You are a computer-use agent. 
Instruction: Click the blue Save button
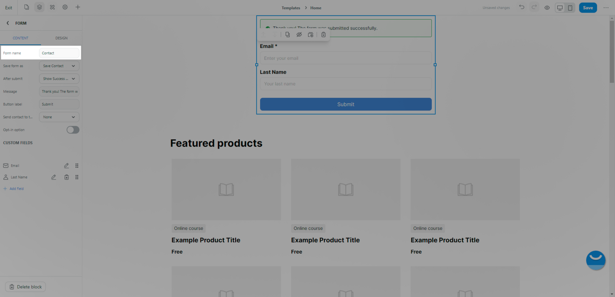(588, 8)
